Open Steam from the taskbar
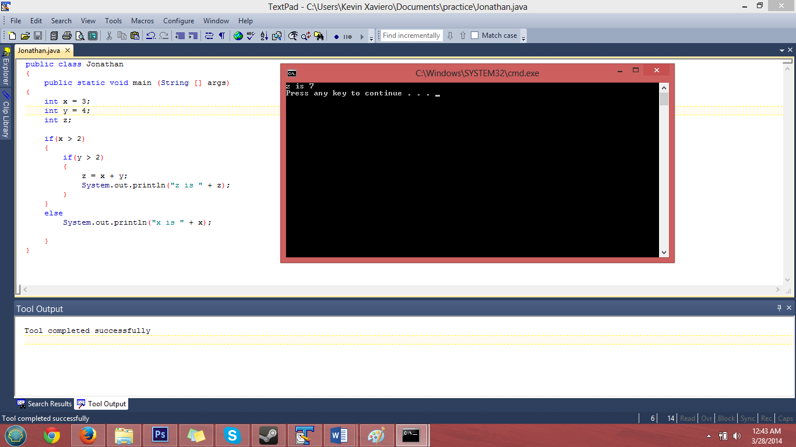 click(x=268, y=435)
